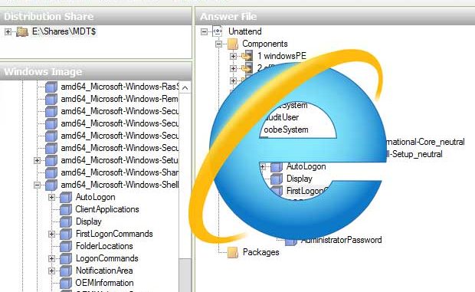Select the AdministratorPassword setting
Viewport: 475px width, 292px height.
tap(342, 240)
